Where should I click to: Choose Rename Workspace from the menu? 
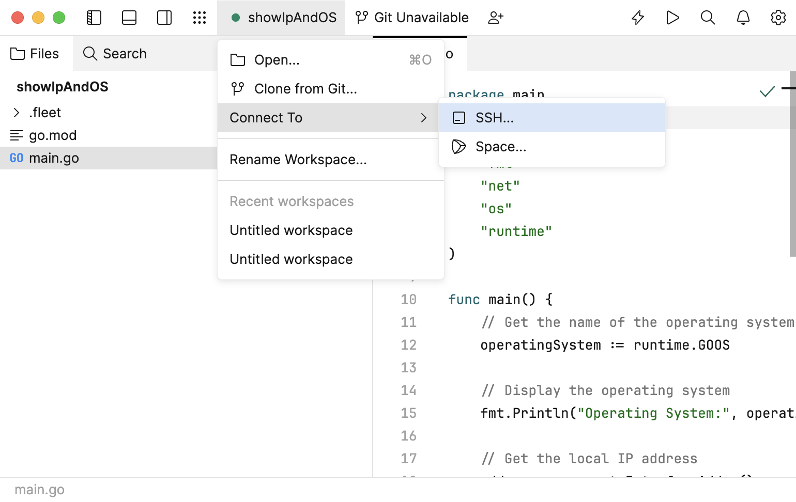click(298, 159)
